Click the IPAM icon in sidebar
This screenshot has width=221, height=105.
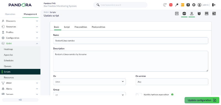(3, 83)
